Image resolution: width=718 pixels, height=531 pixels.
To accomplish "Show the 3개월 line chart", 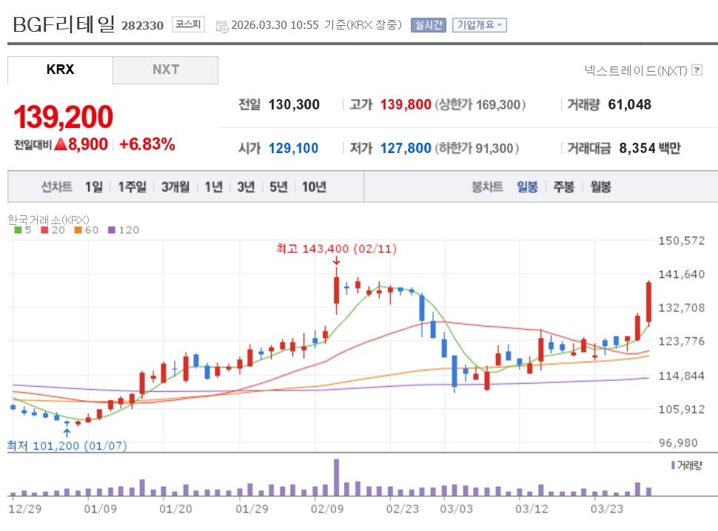I will pos(175,187).
